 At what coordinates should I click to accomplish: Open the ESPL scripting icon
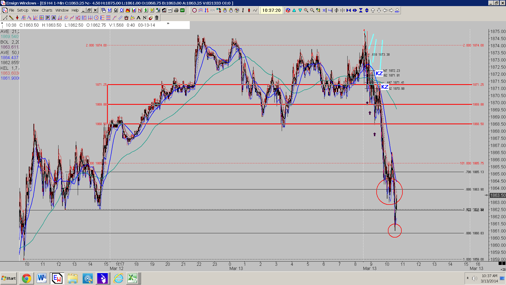170,10
